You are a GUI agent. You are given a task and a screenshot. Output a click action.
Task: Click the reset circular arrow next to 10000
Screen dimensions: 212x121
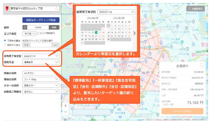pyautogui.click(x=25, y=27)
